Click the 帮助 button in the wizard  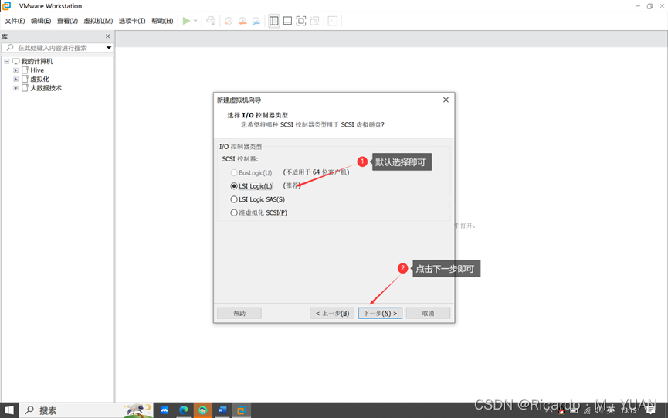(239, 313)
